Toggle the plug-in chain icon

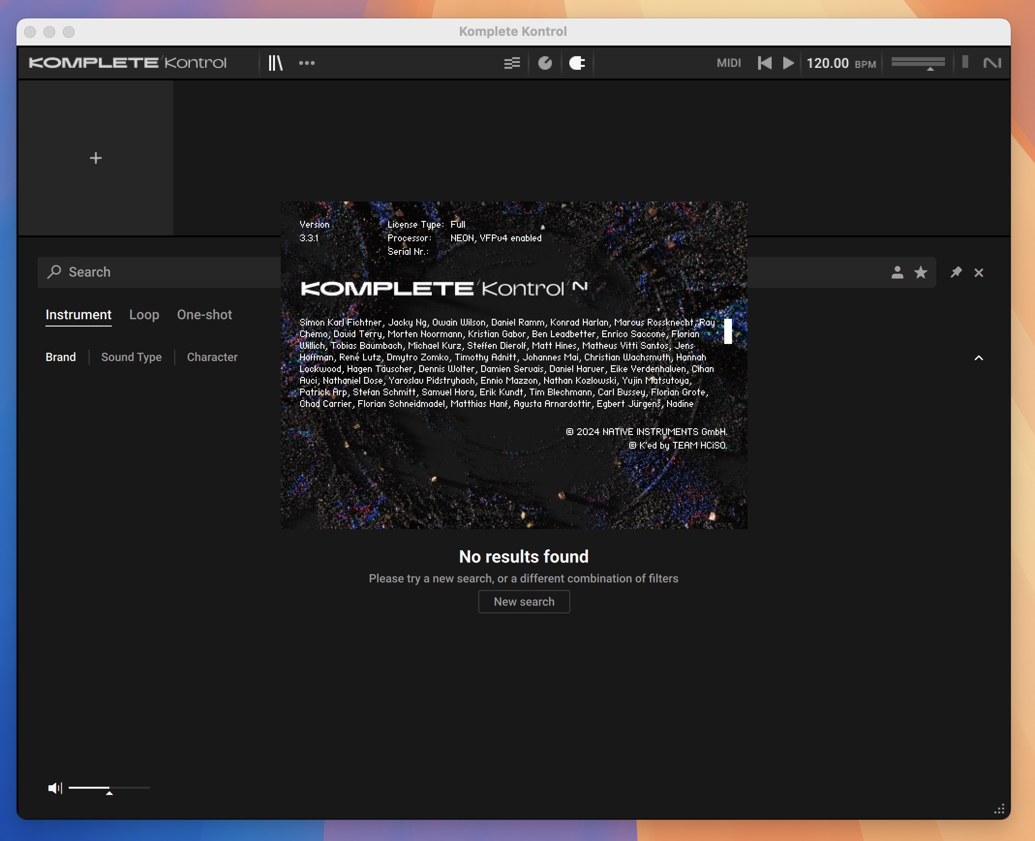(577, 63)
